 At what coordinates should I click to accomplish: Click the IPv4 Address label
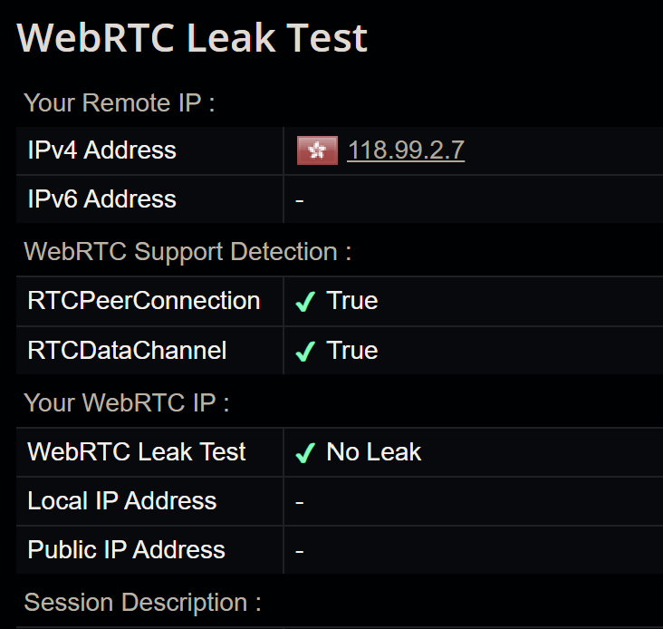pyautogui.click(x=102, y=150)
